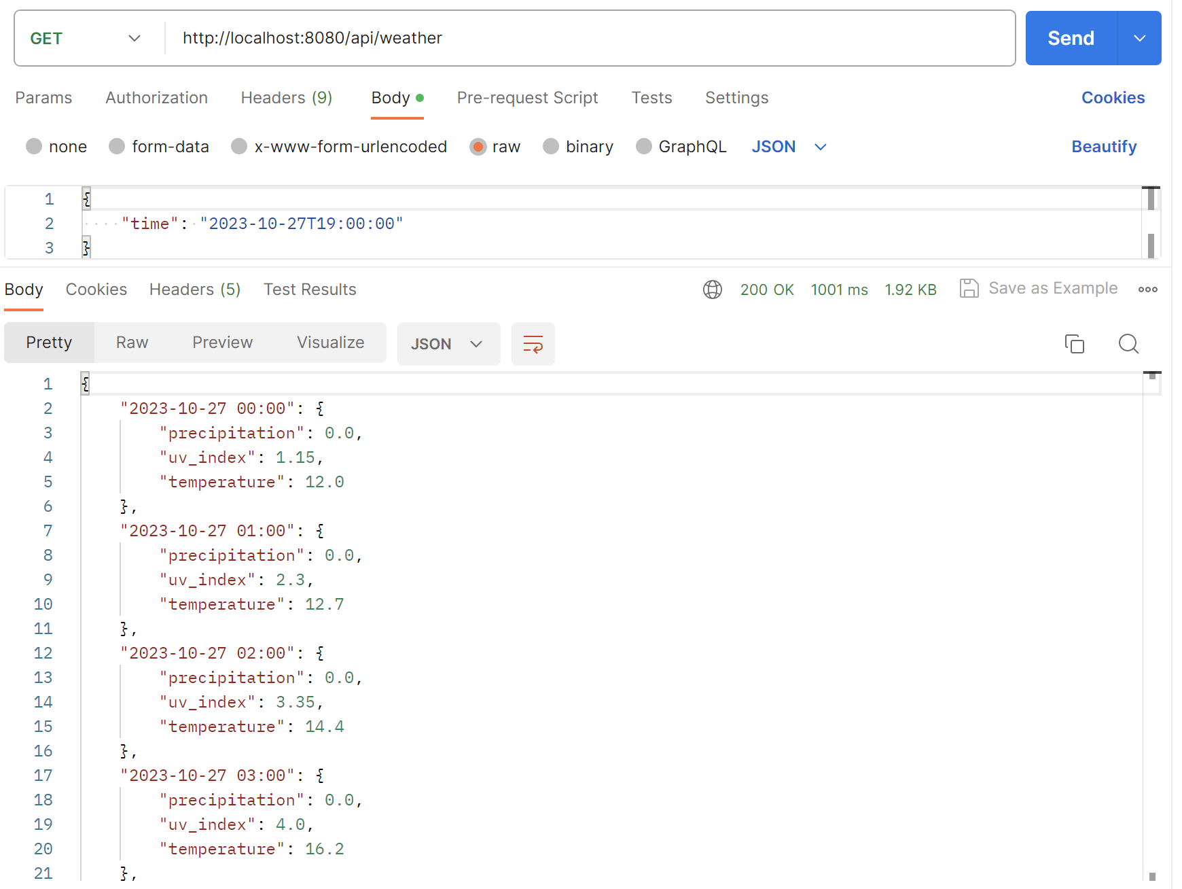
Task: Select the raw body radio option
Action: click(x=478, y=146)
